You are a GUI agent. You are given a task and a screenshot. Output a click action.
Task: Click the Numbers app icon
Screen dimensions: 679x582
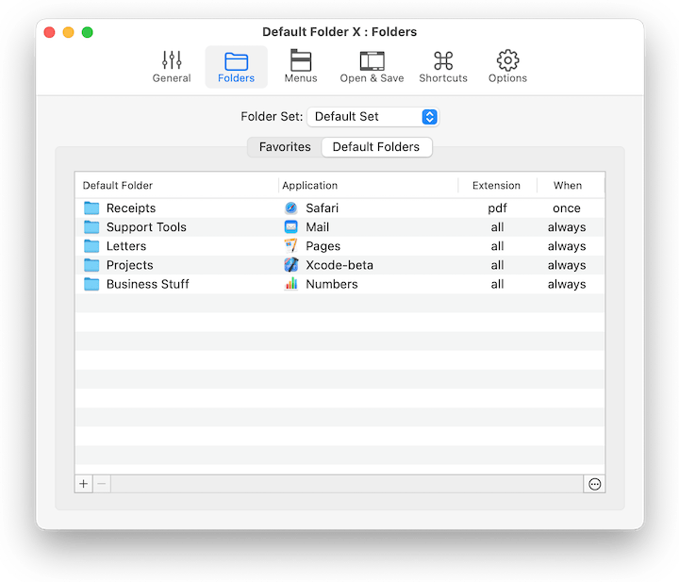(x=291, y=284)
